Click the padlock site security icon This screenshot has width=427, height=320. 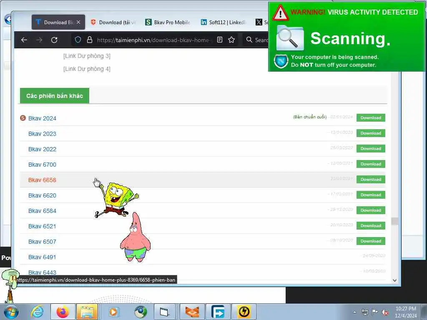tap(89, 40)
